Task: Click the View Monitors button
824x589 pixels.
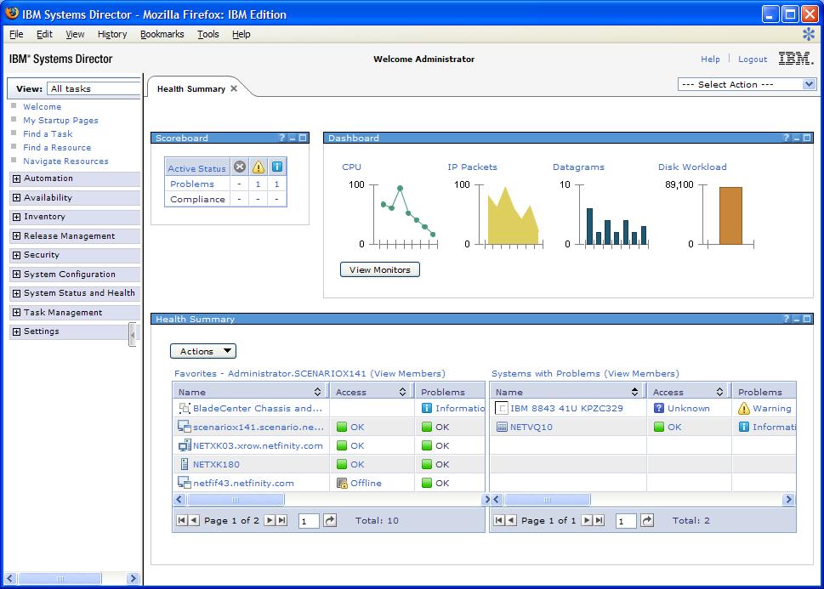Action: tap(380, 269)
